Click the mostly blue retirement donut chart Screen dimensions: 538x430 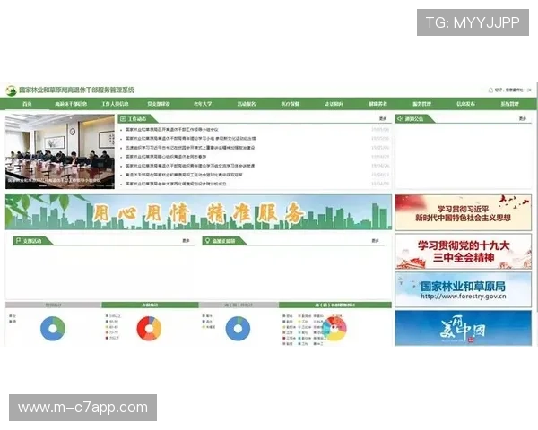click(238, 329)
